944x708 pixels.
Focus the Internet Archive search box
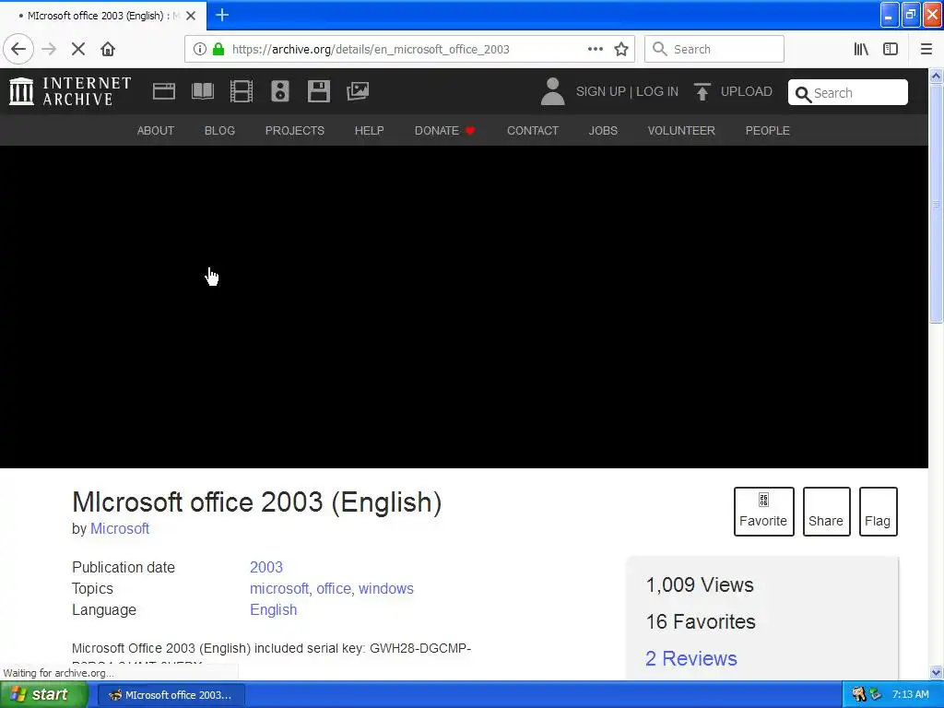[x=848, y=93]
